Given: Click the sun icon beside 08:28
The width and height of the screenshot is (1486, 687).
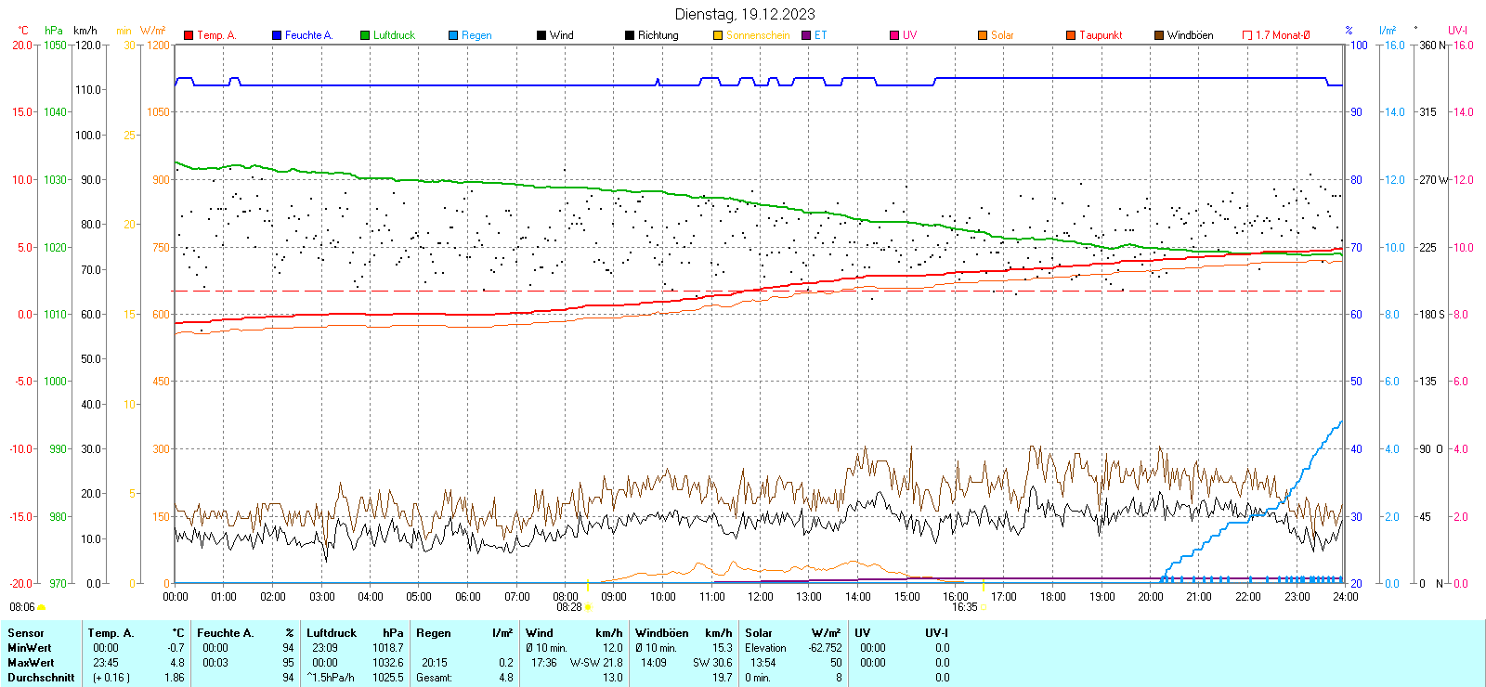Looking at the screenshot, I should (588, 607).
